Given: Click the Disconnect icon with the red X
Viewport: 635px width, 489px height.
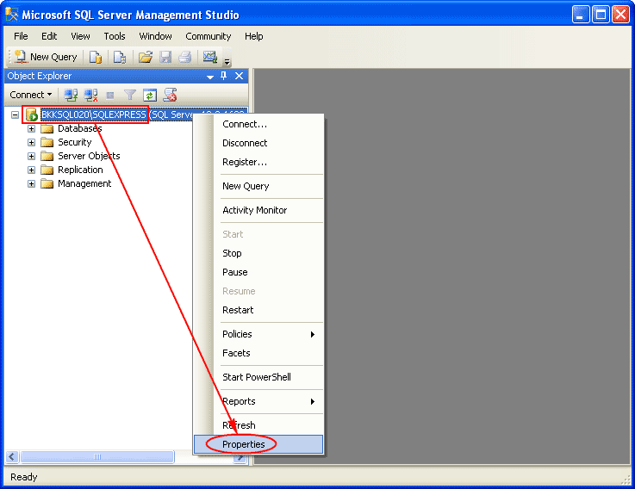Looking at the screenshot, I should (90, 95).
